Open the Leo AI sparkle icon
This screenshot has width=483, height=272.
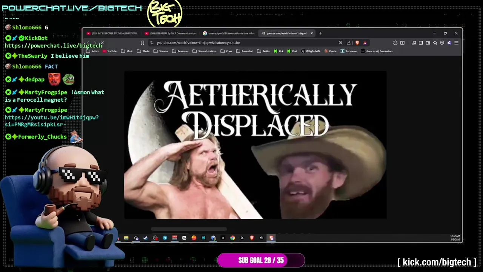pos(435,43)
